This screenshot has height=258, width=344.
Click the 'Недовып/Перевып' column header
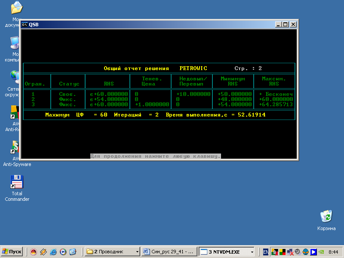point(193,81)
